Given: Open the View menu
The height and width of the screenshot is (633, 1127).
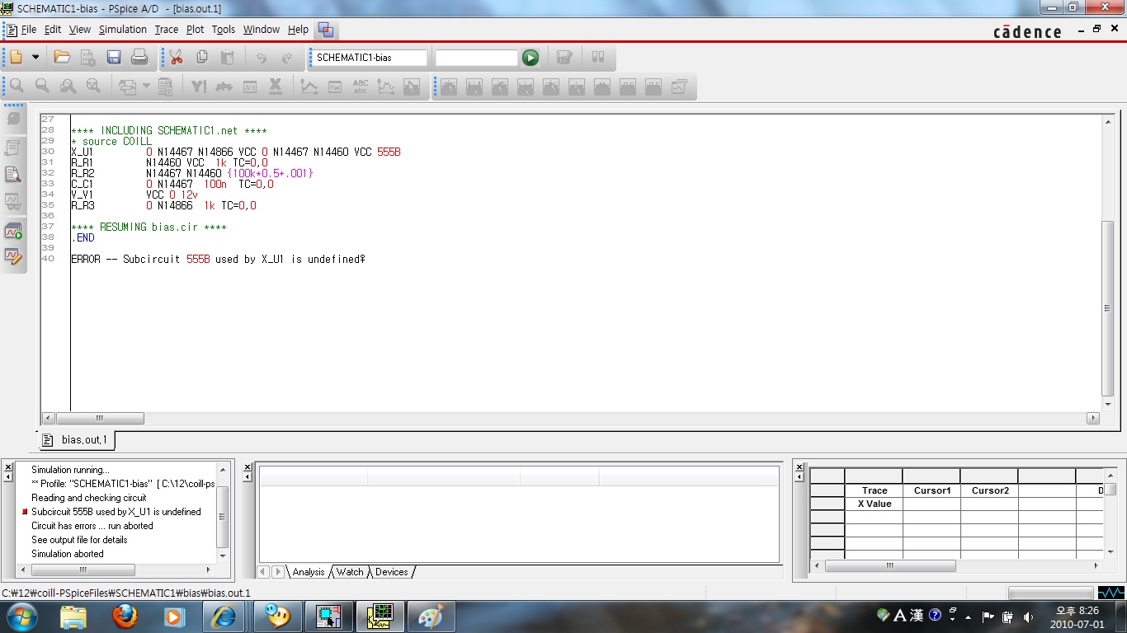Looking at the screenshot, I should click(x=80, y=29).
